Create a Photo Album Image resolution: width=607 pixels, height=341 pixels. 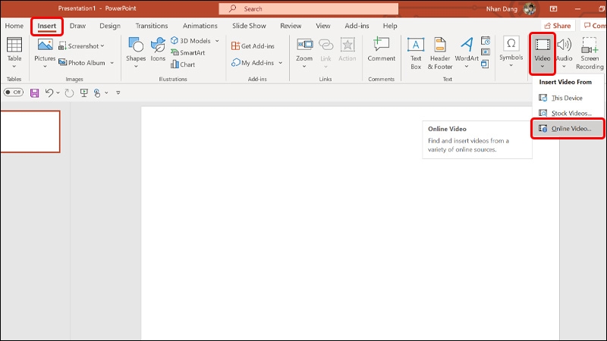coord(82,63)
